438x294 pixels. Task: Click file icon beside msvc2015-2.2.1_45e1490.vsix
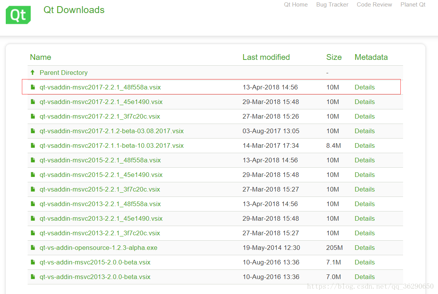[33, 175]
